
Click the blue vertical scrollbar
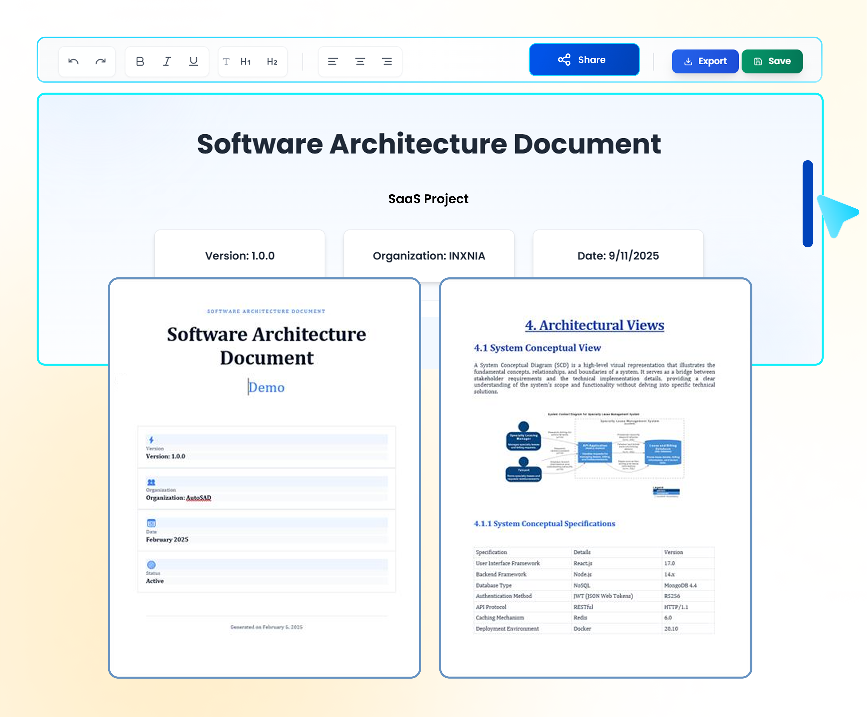coord(807,203)
